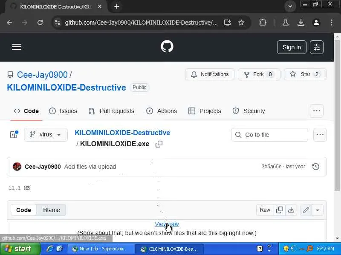Image resolution: width=341 pixels, height=255 pixels.
Task: Click Cee-Jay0900 commit author avatar
Action: pyautogui.click(x=17, y=167)
